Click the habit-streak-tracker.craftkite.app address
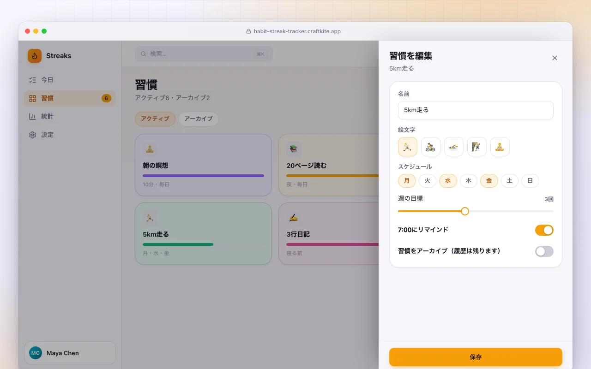Image resolution: width=591 pixels, height=369 pixels. click(297, 31)
